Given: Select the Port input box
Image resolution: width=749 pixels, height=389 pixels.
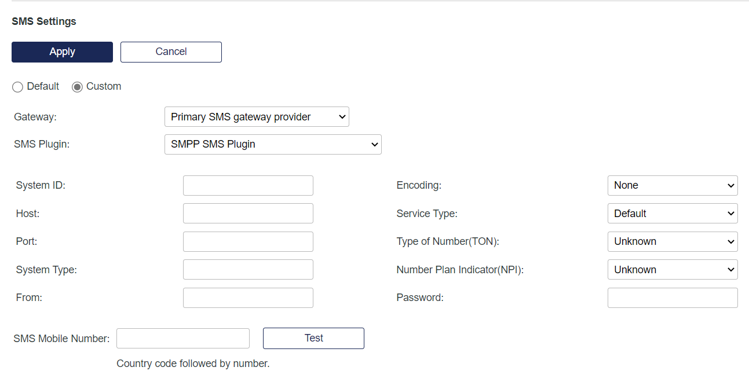Looking at the screenshot, I should (x=248, y=241).
